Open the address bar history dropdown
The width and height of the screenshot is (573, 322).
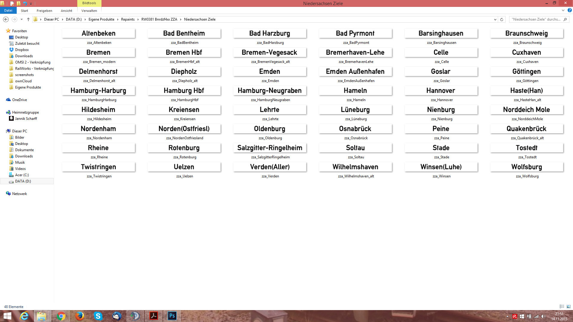pos(495,19)
